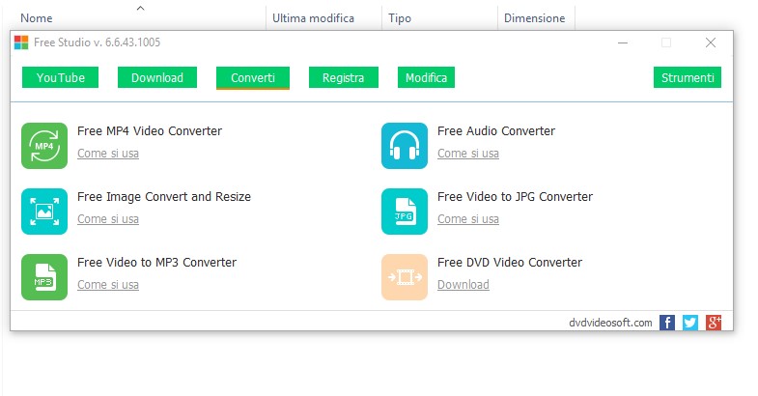Launch the Free Video to JPG Converter icon
The width and height of the screenshot is (758, 396).
405,212
